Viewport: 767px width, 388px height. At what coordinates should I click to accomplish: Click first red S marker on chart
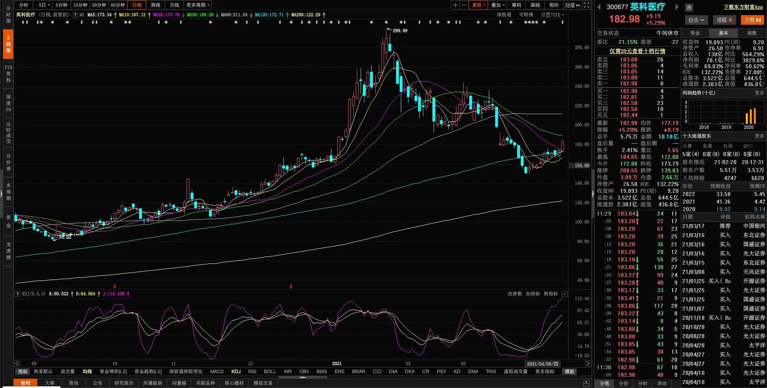[x=115, y=286]
